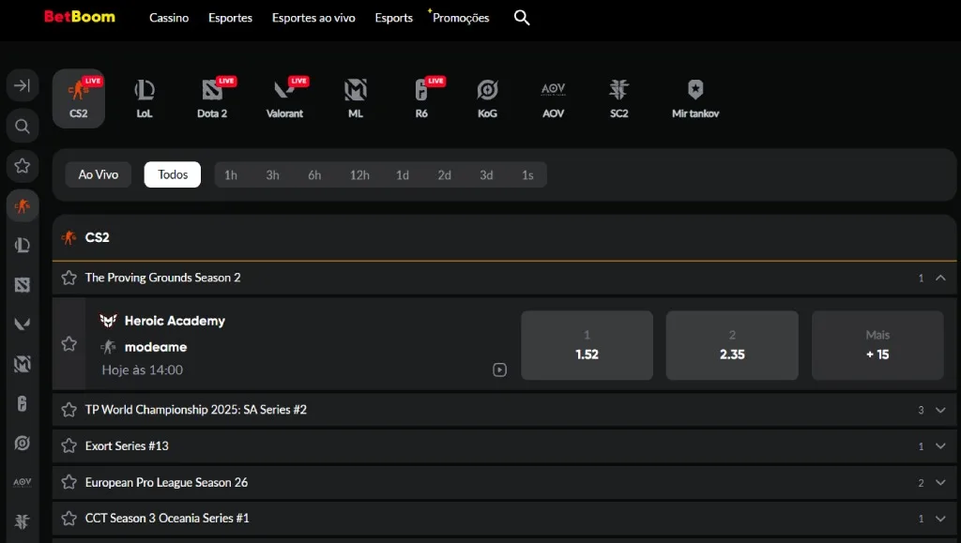Click the search magnifier in header
This screenshot has width=961, height=543.
[x=522, y=18]
